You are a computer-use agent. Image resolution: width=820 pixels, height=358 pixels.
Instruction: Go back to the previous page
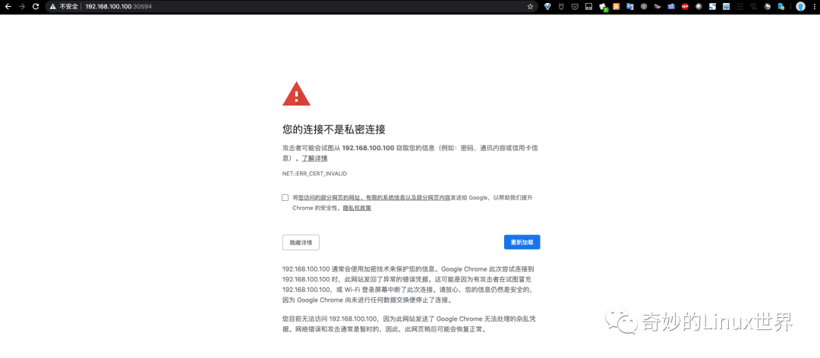point(8,7)
